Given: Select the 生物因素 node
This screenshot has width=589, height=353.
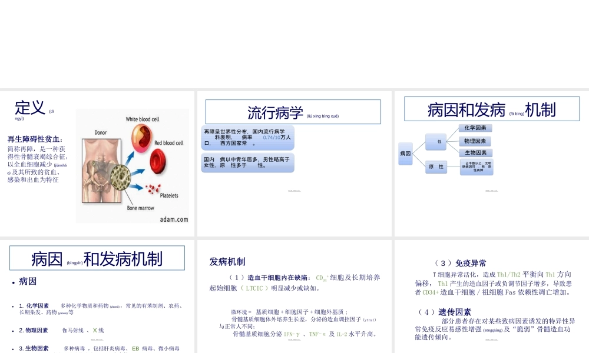Looking at the screenshot, I should pyautogui.click(x=475, y=153).
